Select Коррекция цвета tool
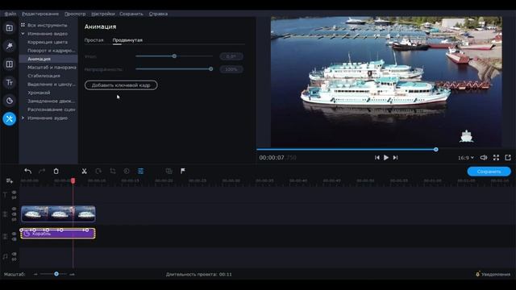 click(48, 42)
